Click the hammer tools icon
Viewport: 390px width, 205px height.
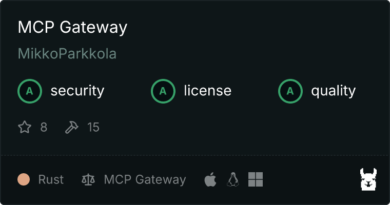point(72,127)
